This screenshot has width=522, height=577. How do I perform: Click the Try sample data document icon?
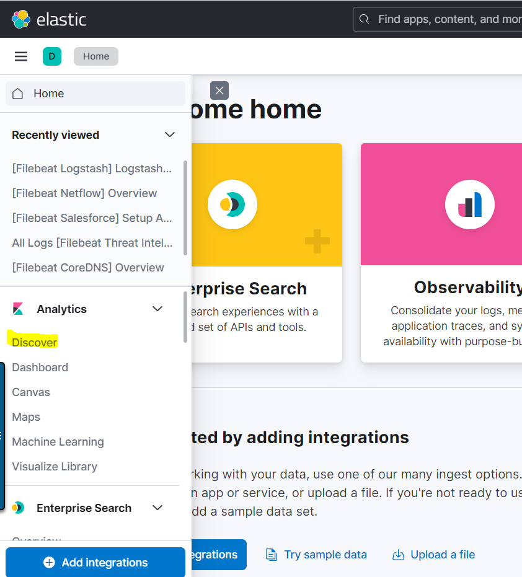point(271,555)
